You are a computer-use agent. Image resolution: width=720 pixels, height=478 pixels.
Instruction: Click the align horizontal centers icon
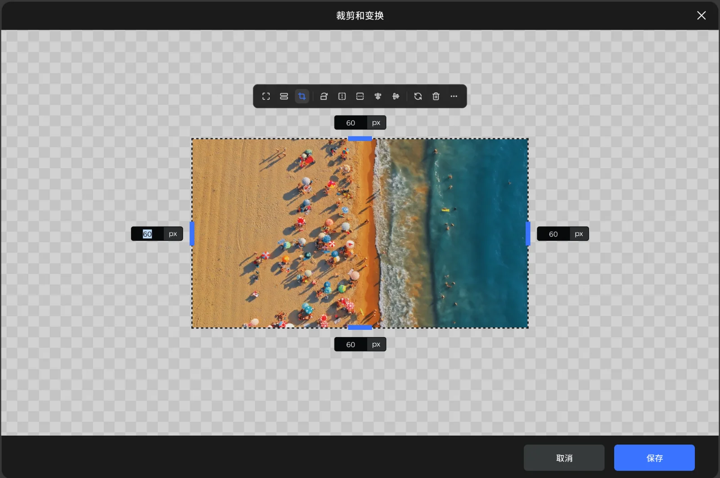click(x=378, y=96)
